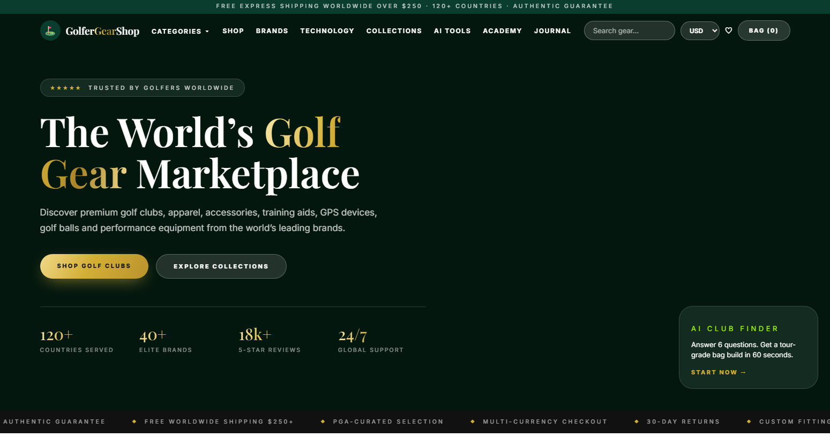Click the 24/7 Global Support stat
Image resolution: width=830 pixels, height=445 pixels.
(x=371, y=341)
